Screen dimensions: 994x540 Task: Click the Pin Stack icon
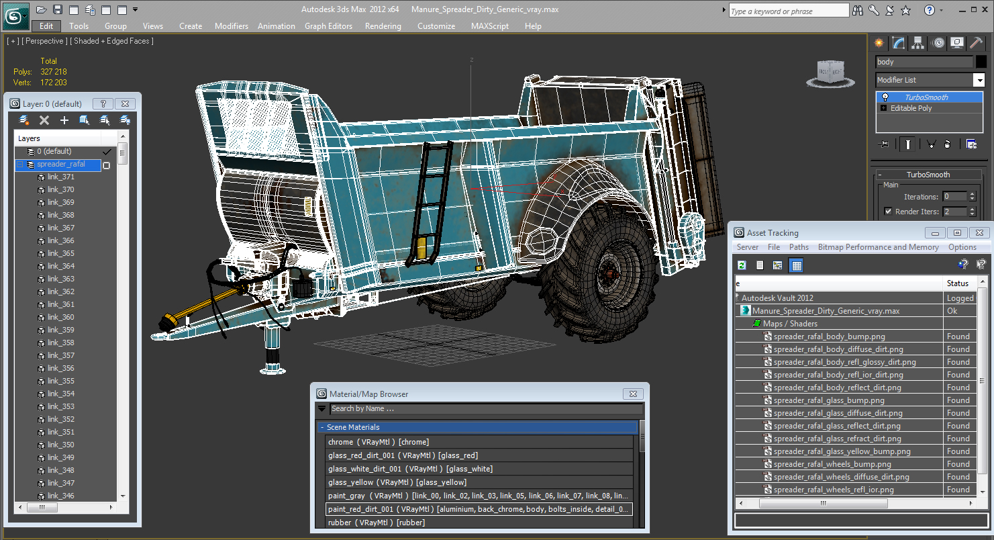pyautogui.click(x=884, y=144)
